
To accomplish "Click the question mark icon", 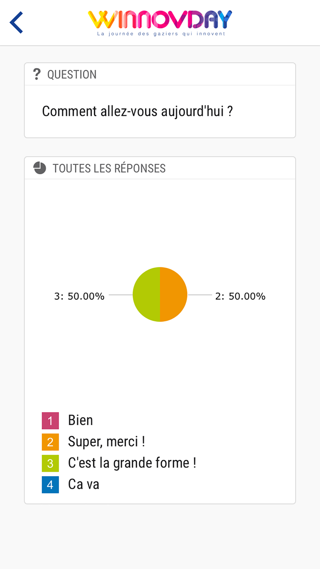I will (37, 74).
